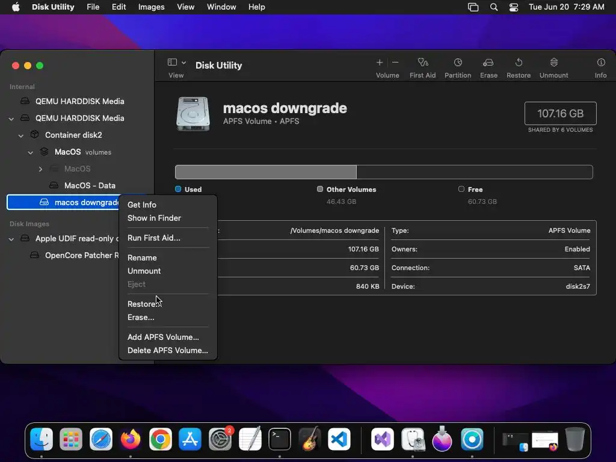Choose Rename from context menu
Screen dimensions: 616x462
pyautogui.click(x=142, y=257)
